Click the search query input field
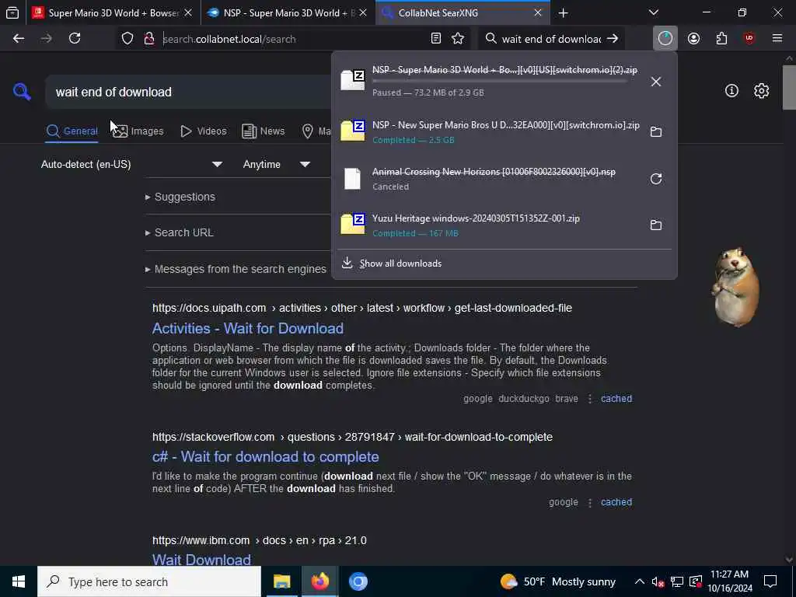The height and width of the screenshot is (597, 796). (x=188, y=92)
